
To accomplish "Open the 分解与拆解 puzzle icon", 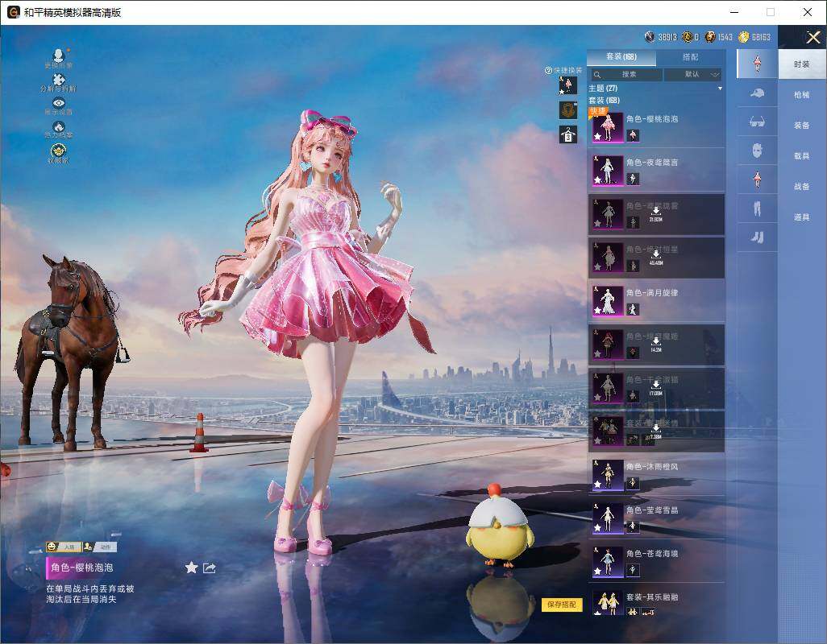I will (59, 82).
